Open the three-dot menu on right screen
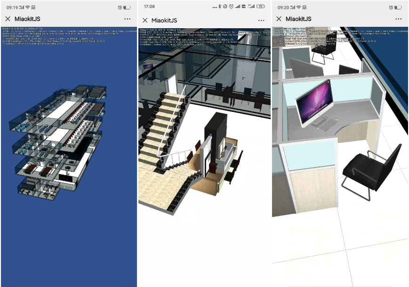 pos(399,19)
